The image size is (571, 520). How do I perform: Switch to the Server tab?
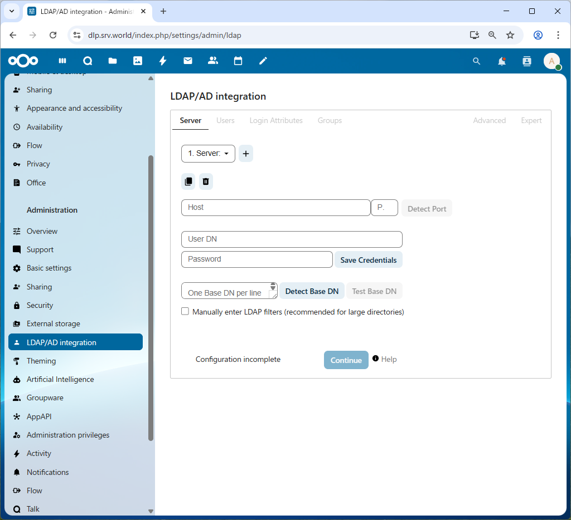pyautogui.click(x=191, y=121)
